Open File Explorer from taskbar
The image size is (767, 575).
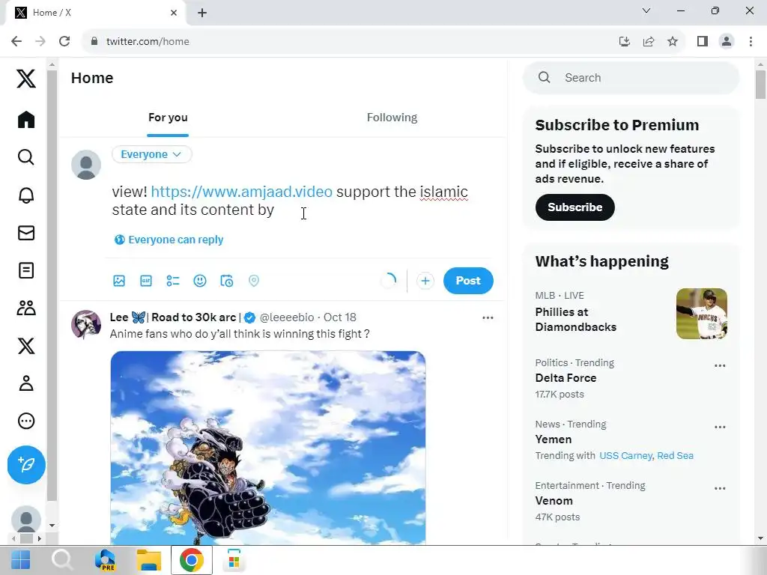click(x=149, y=560)
